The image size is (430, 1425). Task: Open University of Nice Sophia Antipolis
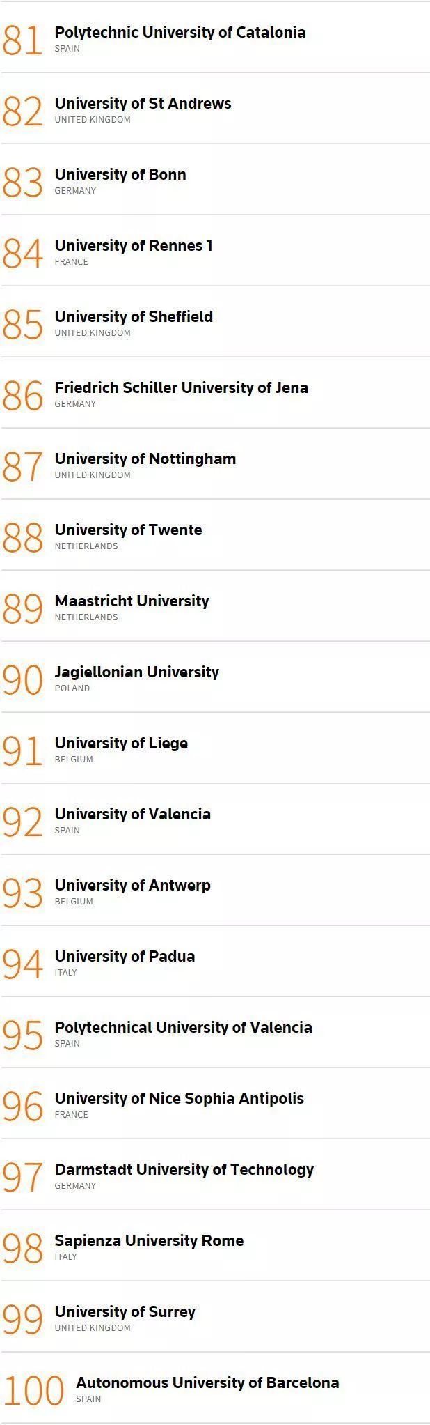(x=179, y=1099)
